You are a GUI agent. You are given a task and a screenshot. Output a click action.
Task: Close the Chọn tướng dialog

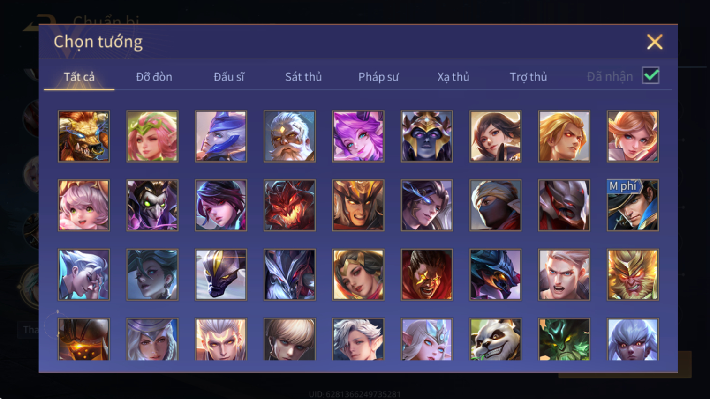655,42
